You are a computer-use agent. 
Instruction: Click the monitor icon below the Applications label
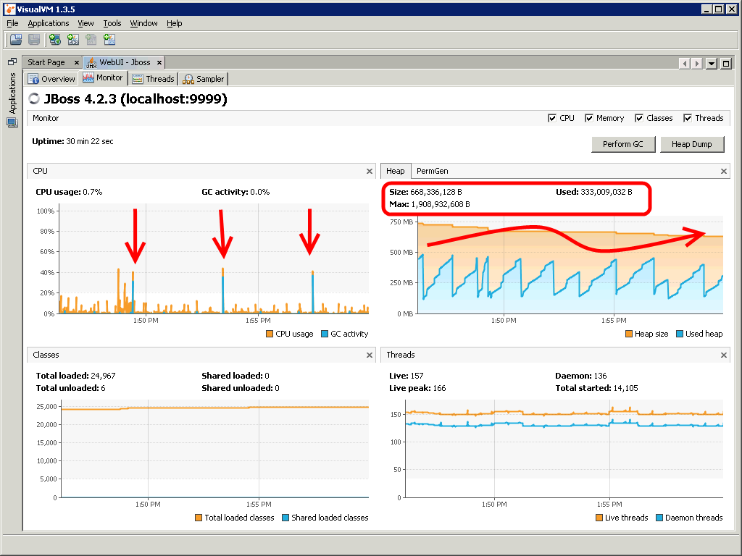[x=12, y=121]
